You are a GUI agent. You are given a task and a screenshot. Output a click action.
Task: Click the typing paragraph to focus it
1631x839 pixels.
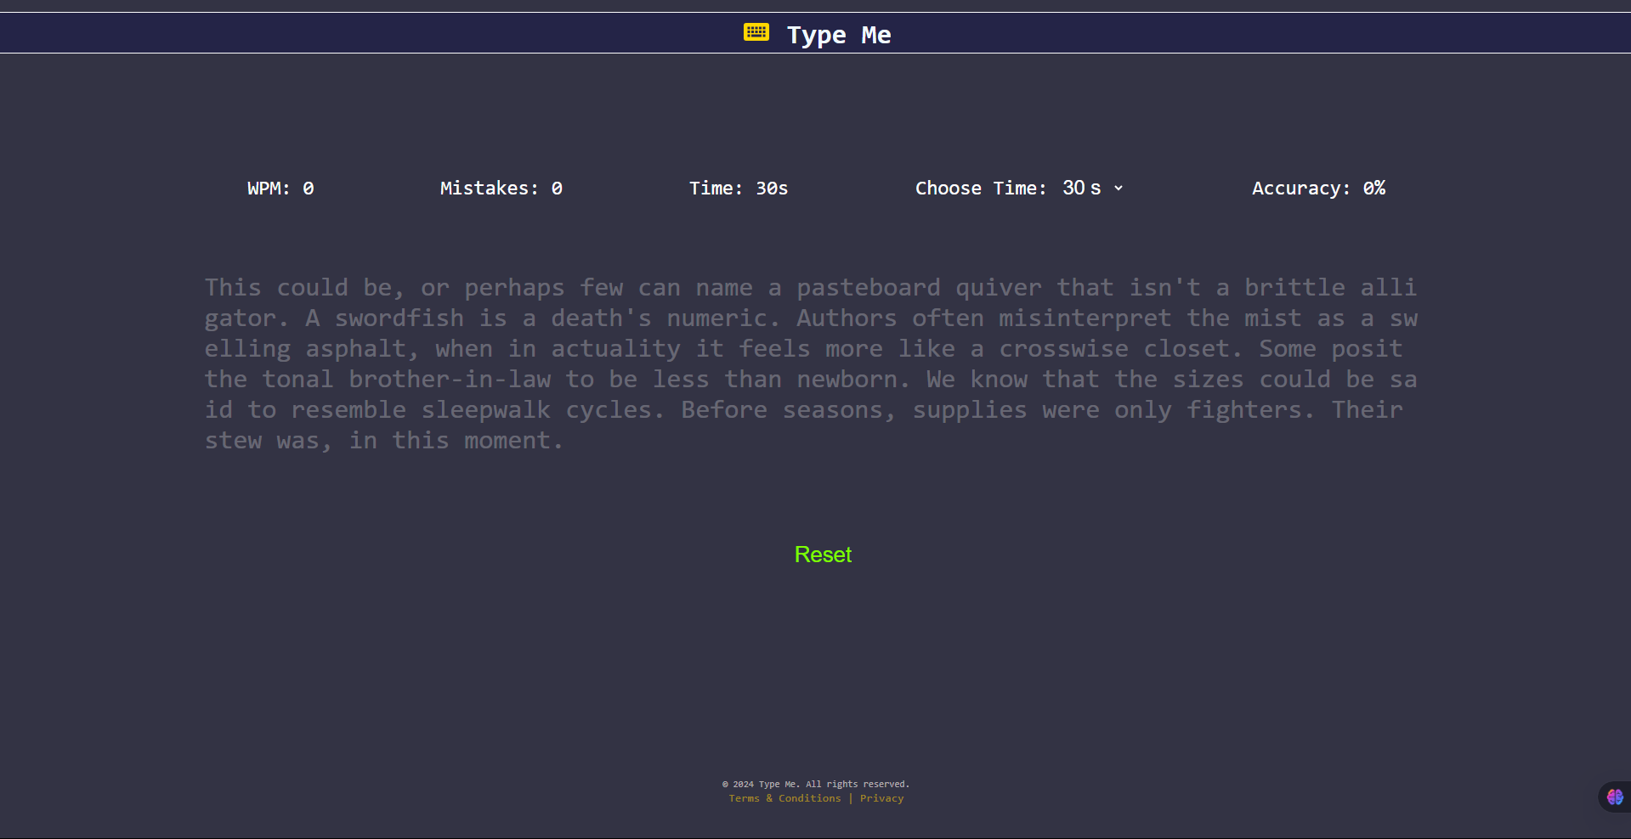click(x=811, y=363)
